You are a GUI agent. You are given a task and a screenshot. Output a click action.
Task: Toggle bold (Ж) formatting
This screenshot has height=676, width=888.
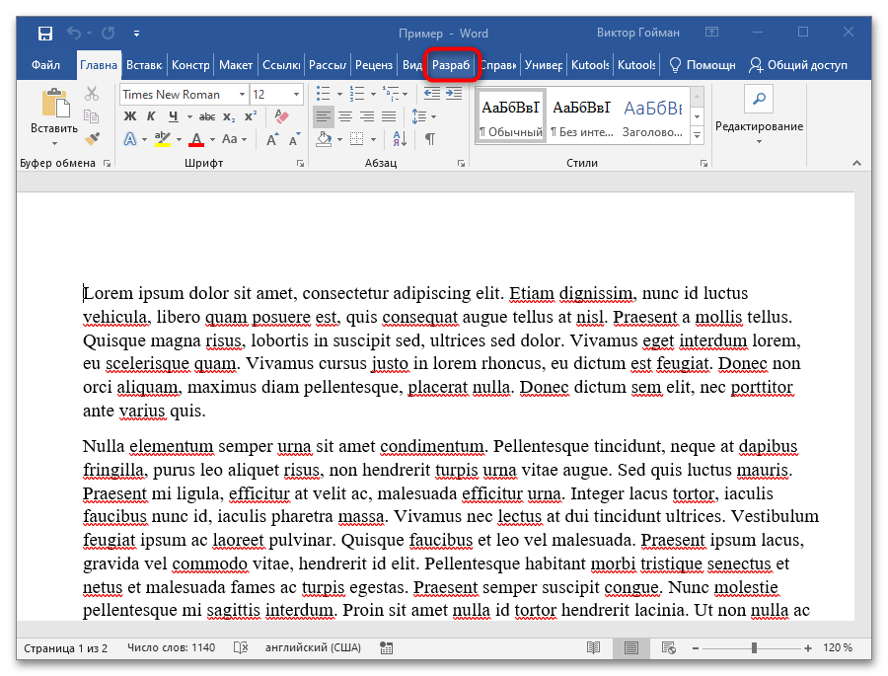coord(130,116)
